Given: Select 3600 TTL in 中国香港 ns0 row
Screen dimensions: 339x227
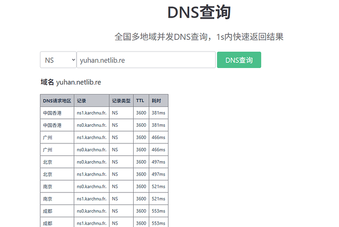Looking at the screenshot, I should pos(141,125).
